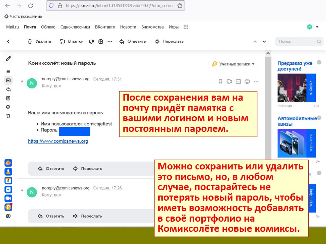The image size is (326, 244).
Task: Forward using Переслать under the 17:26 letter
Action: [87, 216]
